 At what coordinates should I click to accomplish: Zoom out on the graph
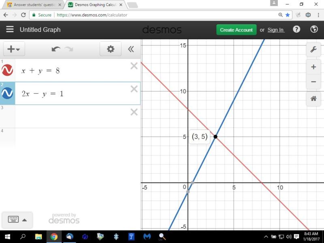pyautogui.click(x=313, y=82)
